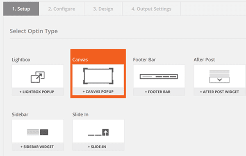
Task: Choose the Sidebar widget icon
Action: [38, 132]
